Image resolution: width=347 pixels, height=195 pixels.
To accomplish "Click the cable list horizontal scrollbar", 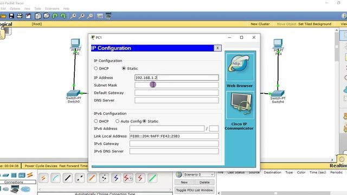I will (x=105, y=189).
